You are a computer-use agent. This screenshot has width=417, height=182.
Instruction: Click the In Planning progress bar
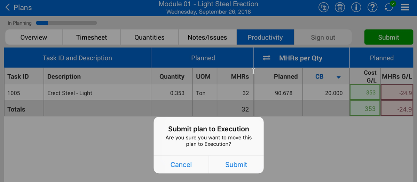point(66,23)
